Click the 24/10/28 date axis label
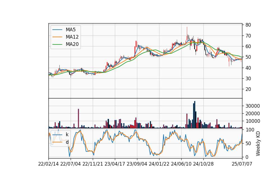The height and width of the screenshot is (193, 269). [203, 164]
